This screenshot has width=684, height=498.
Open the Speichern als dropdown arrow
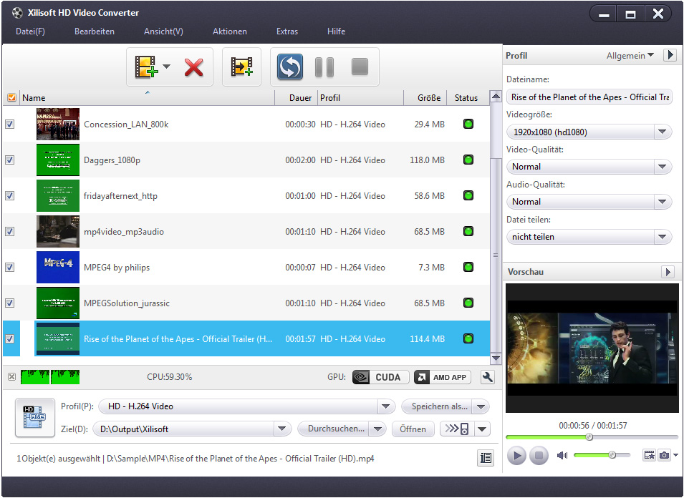tap(481, 406)
